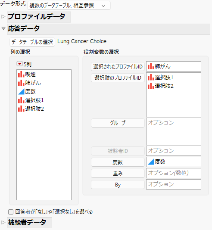Viewport: 212px width, 230px height.
Task: Click the グループ role button
Action: click(x=118, y=123)
